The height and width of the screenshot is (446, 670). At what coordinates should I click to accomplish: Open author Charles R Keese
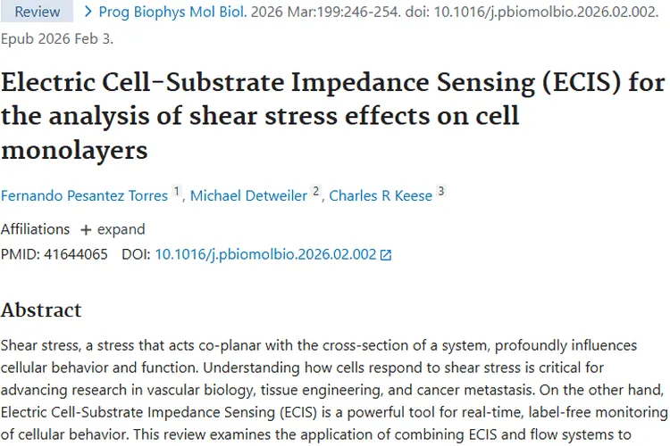pyautogui.click(x=381, y=195)
